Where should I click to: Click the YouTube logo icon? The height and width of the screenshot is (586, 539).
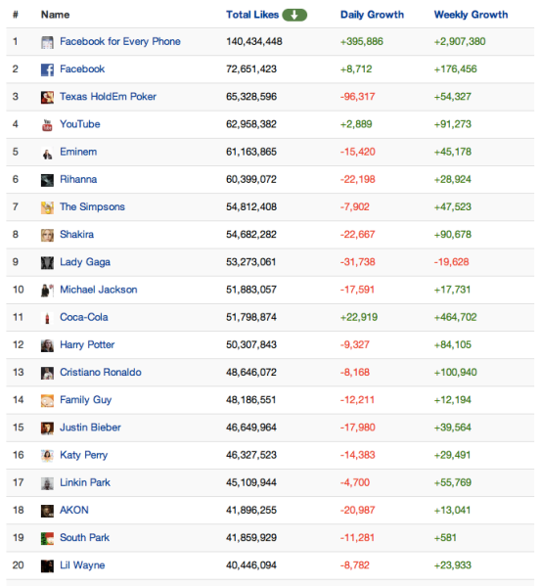click(x=47, y=125)
